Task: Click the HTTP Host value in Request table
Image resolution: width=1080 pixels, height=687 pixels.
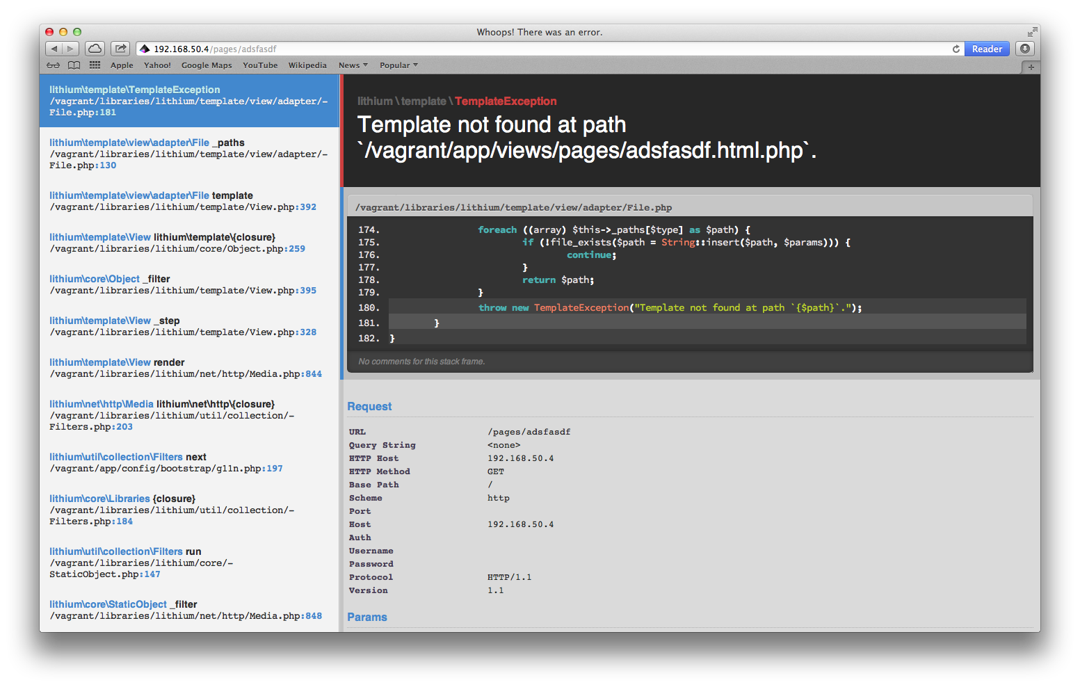Action: tap(521, 458)
